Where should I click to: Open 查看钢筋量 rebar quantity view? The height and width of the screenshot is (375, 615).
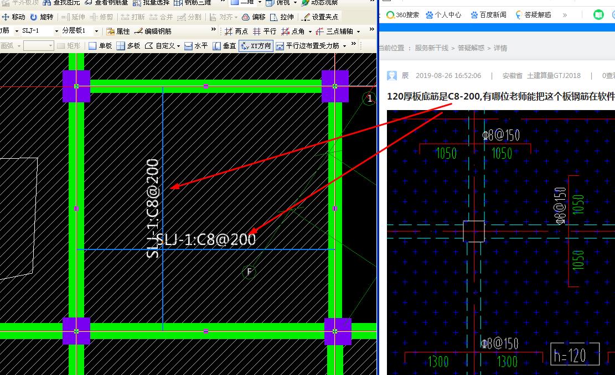pyautogui.click(x=106, y=2)
